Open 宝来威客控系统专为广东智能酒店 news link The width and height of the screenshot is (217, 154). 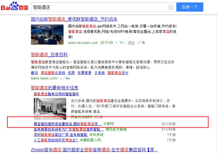pyautogui.click(x=69, y=129)
